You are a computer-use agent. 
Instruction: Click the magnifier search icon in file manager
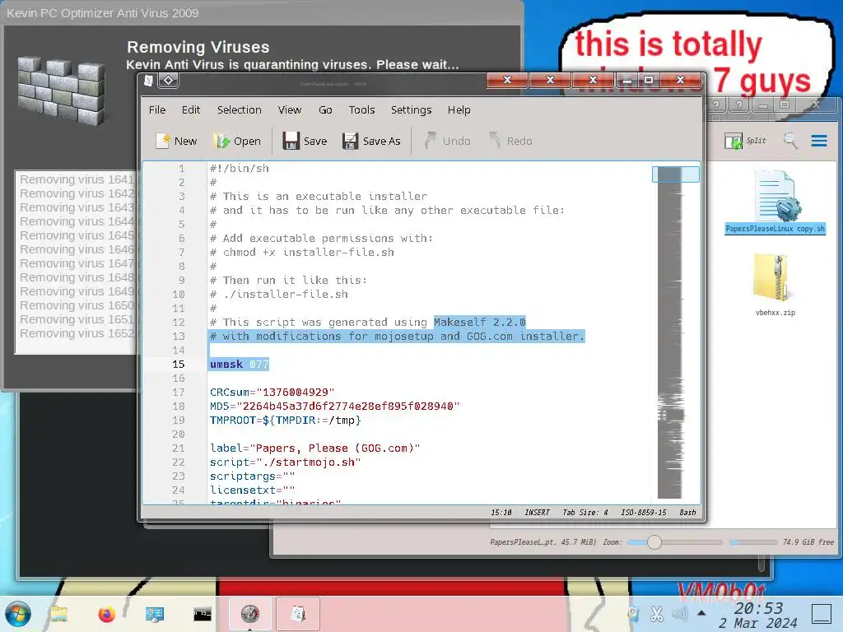(x=790, y=141)
